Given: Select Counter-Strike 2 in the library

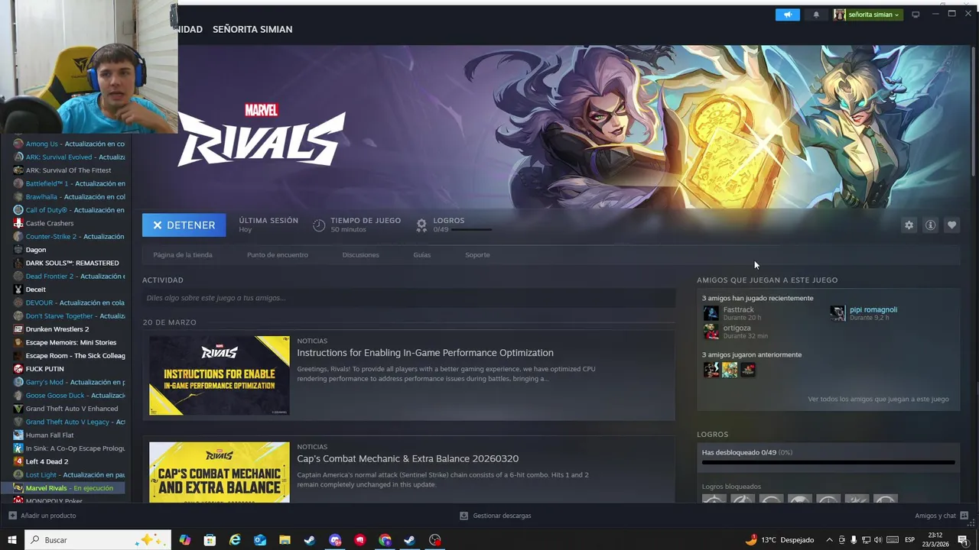Looking at the screenshot, I should 69,237.
